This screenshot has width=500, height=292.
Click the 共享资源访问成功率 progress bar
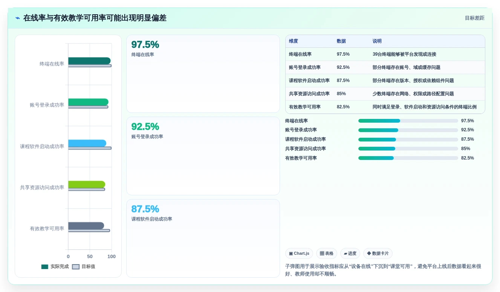coord(408,149)
